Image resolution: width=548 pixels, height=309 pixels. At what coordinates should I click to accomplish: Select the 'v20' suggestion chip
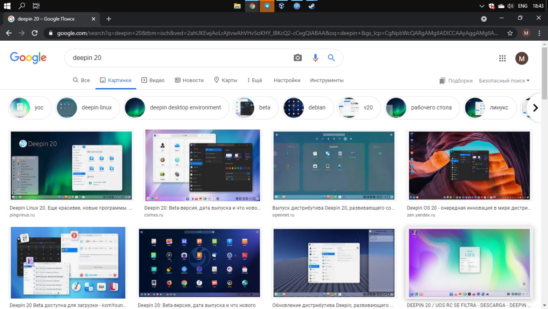(x=359, y=107)
